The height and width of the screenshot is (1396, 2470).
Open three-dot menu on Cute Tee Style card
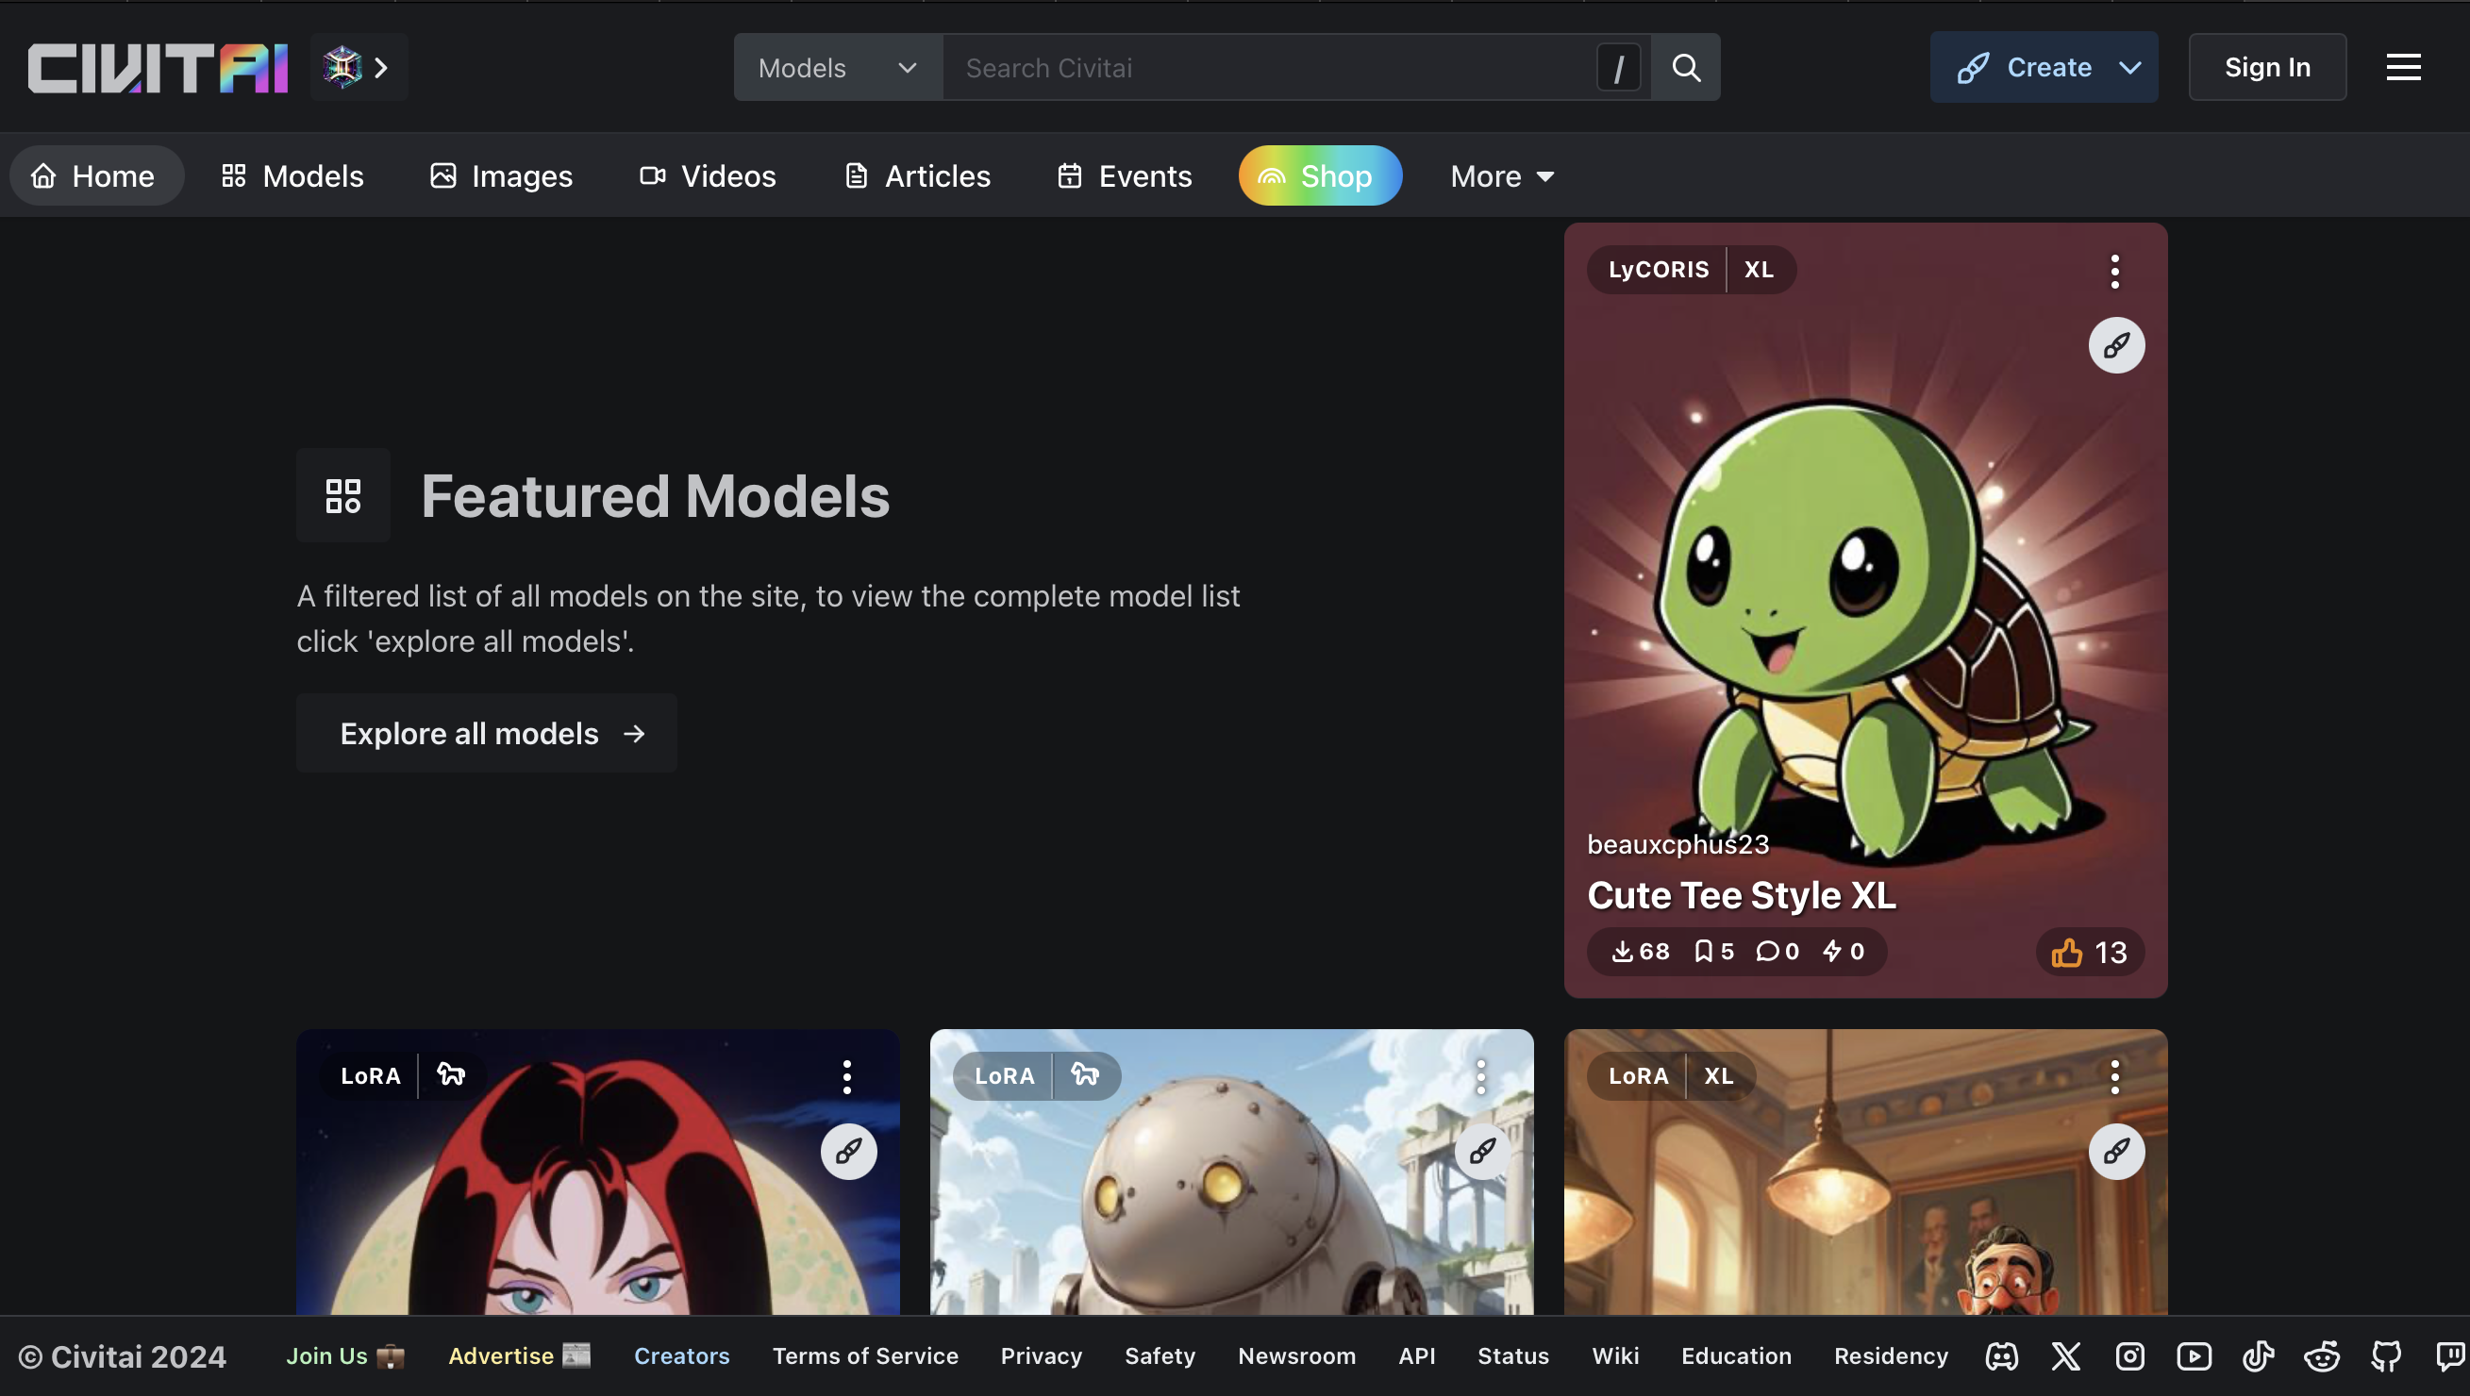(x=2114, y=272)
